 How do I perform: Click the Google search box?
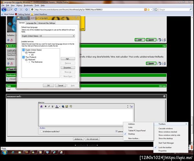coord(174,9)
